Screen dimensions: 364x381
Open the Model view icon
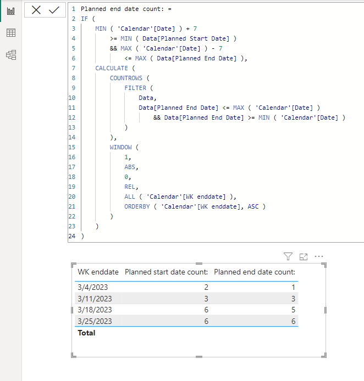[11, 55]
